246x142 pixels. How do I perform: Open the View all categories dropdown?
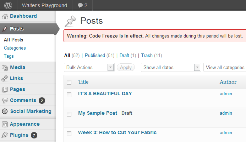click(225, 67)
